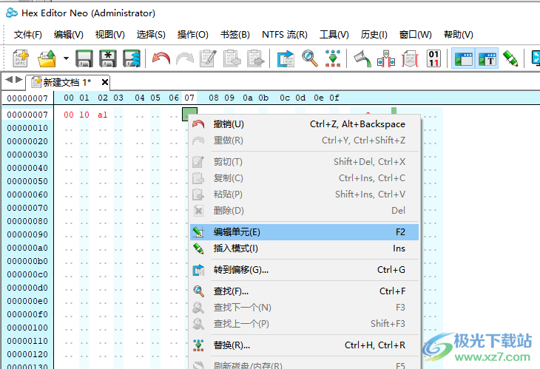Click the Go to Offset toolbar icon

[x=286, y=58]
